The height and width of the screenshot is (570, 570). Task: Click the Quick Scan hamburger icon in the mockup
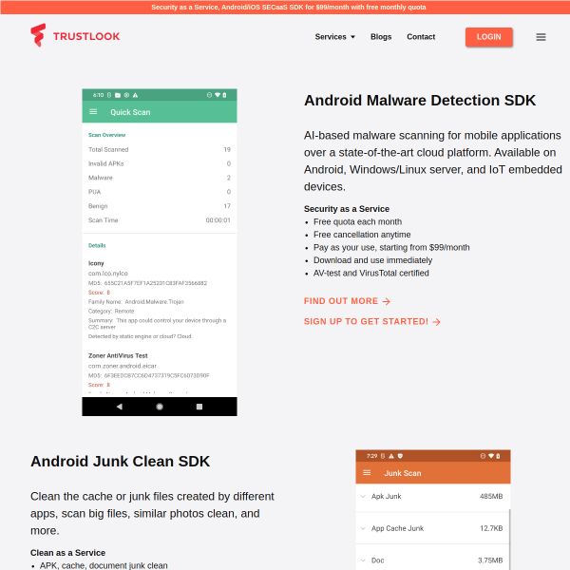pos(93,111)
